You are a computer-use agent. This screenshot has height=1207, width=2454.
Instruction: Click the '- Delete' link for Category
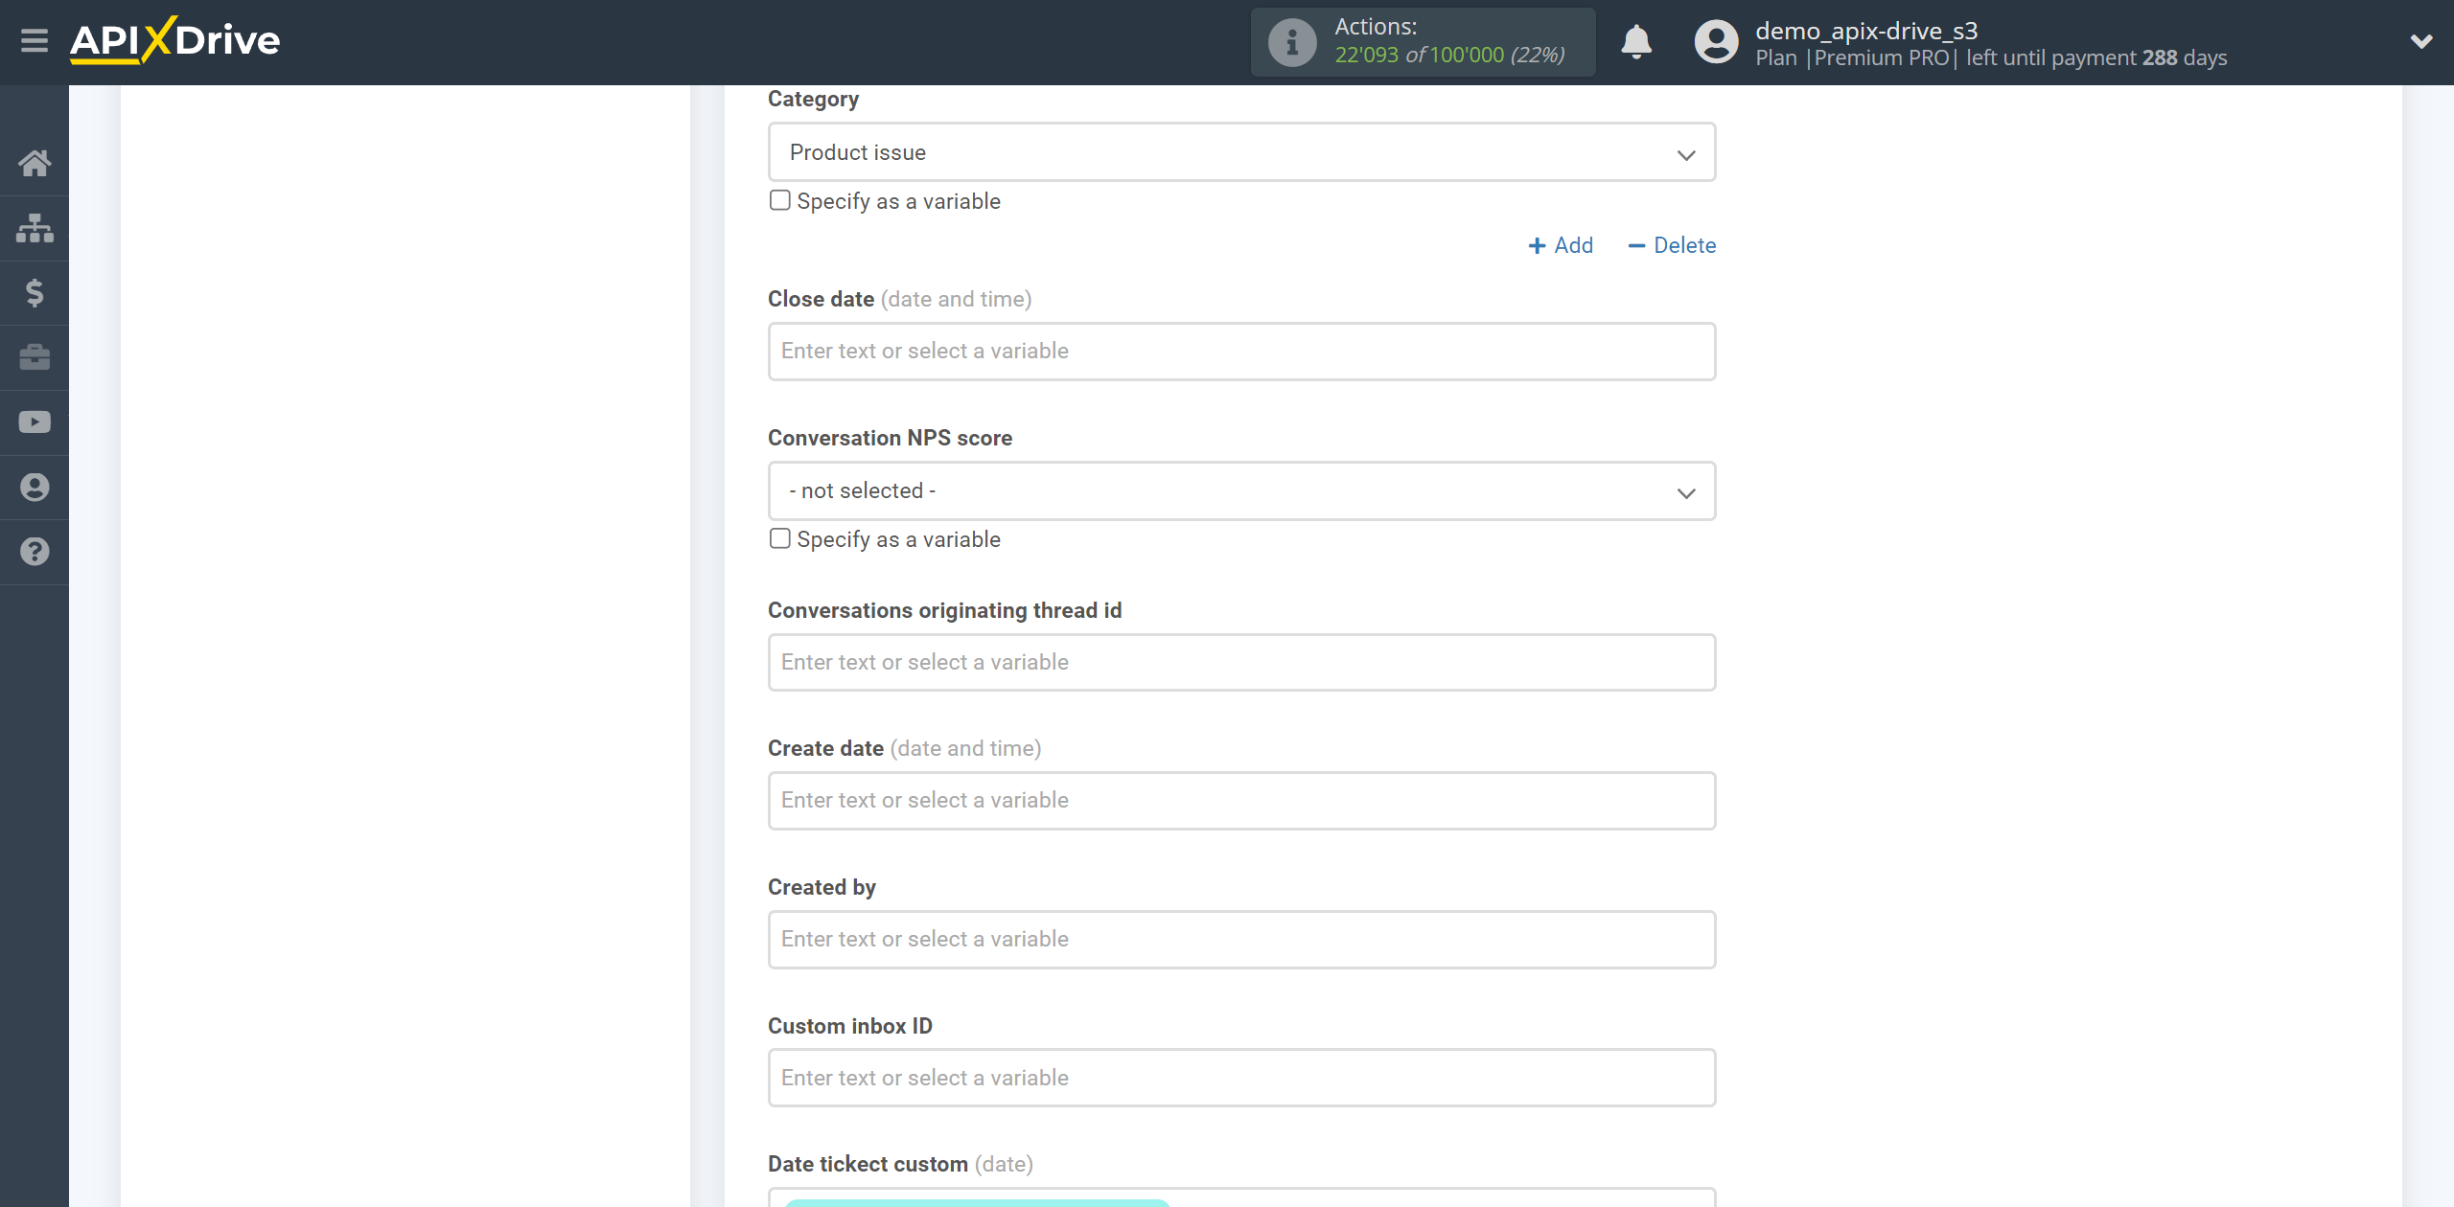[x=1672, y=245]
